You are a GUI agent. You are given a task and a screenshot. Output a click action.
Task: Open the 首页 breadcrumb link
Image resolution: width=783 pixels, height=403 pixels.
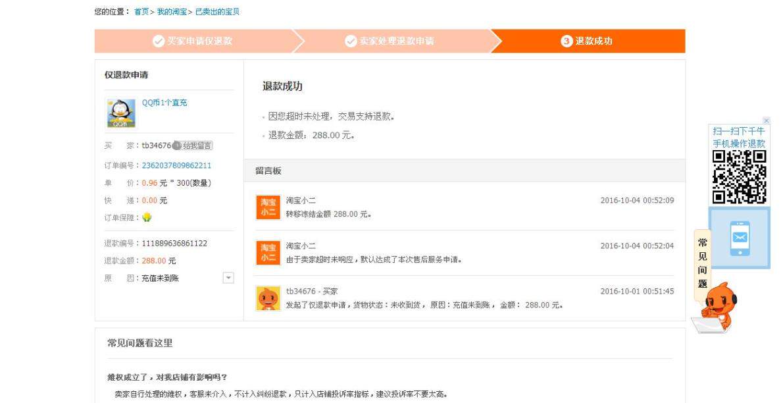coord(141,11)
